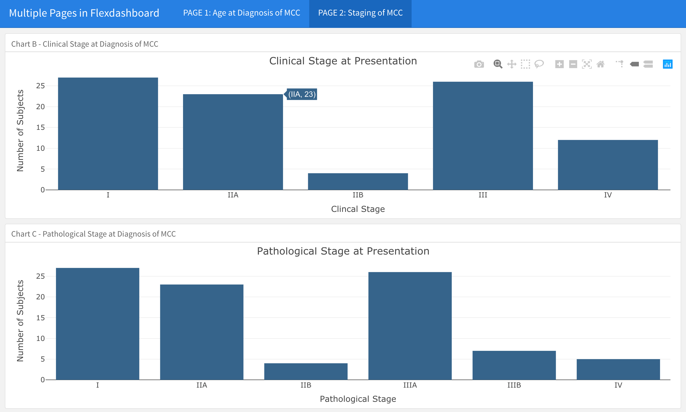Click the IV bar in Clinical Stage chart
The image size is (686, 412).
607,165
